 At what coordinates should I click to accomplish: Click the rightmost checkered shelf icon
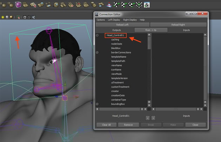(146, 5)
